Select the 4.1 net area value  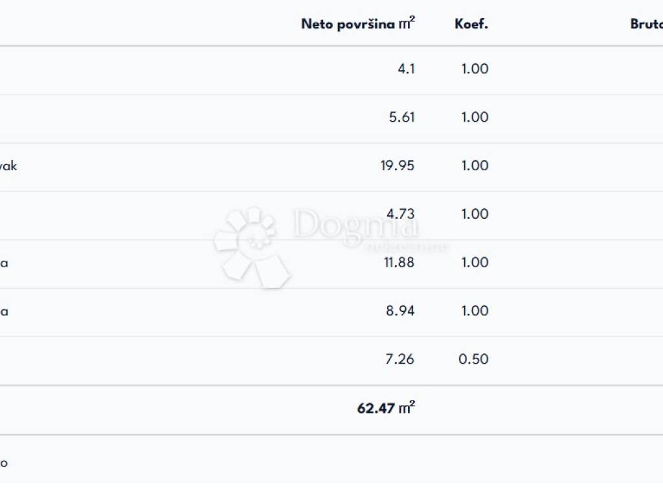[406, 69]
